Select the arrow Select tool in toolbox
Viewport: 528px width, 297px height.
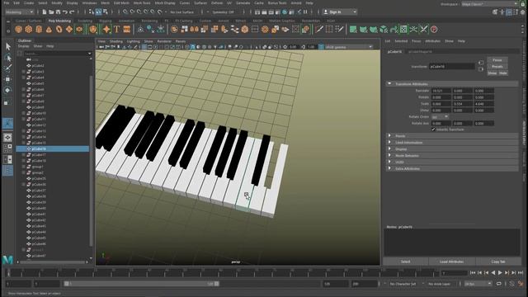[7, 46]
